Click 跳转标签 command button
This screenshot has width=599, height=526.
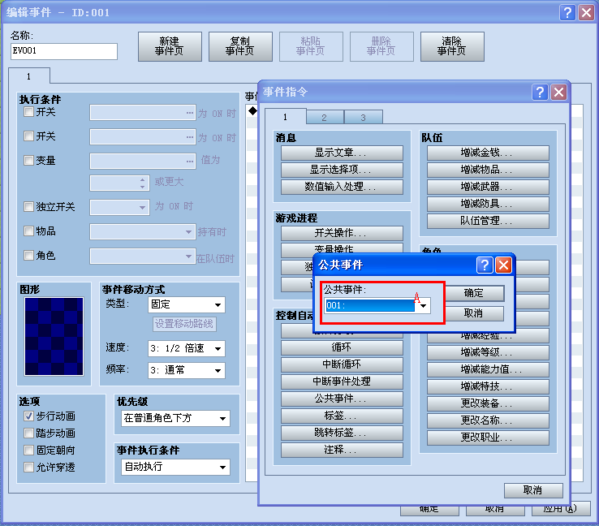pyautogui.click(x=342, y=433)
